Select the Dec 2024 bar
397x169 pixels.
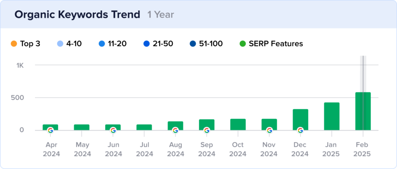click(x=300, y=120)
